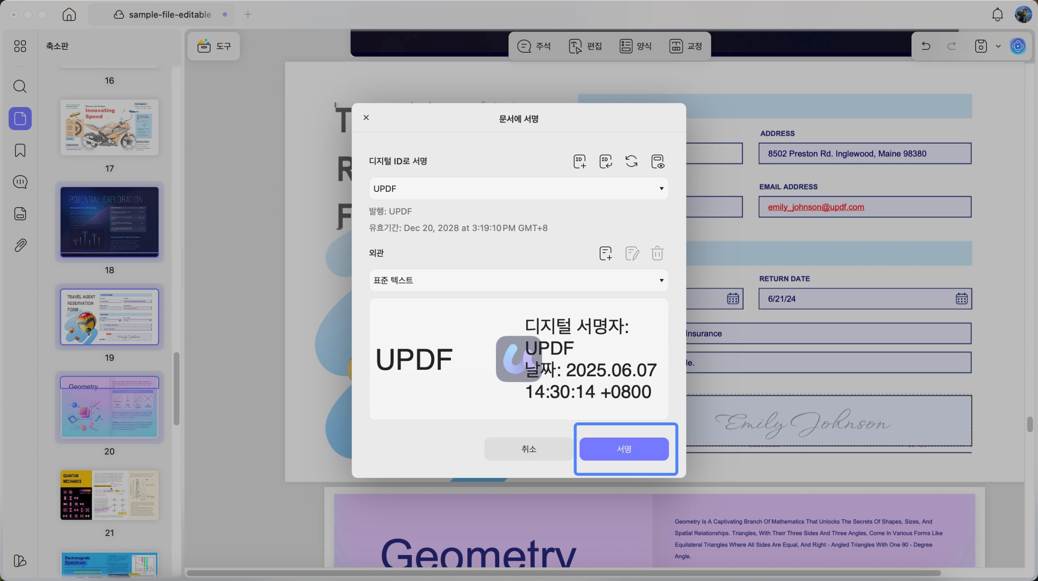The image size is (1038, 581).
Task: Switch to 편집 edit mode
Action: pyautogui.click(x=585, y=46)
